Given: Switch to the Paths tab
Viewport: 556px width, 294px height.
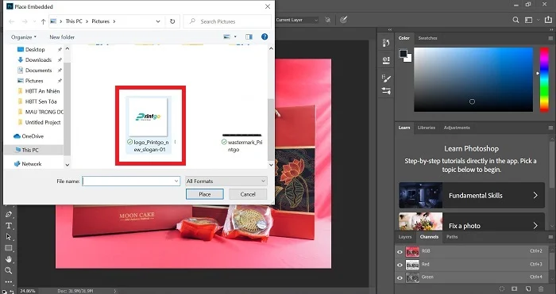Looking at the screenshot, I should [452, 237].
